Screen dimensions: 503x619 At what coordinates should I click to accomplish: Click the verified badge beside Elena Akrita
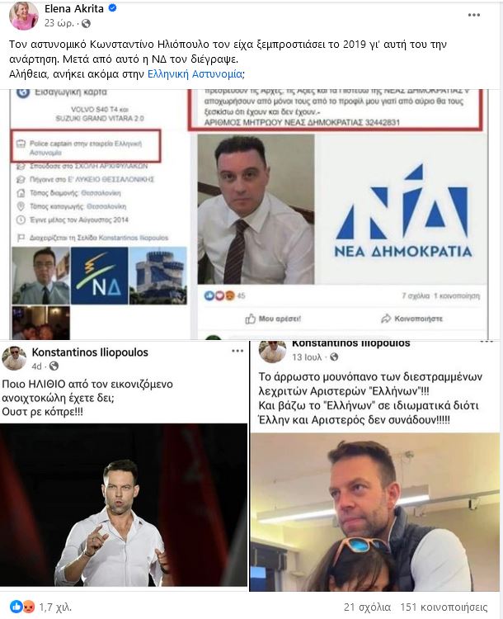coord(112,8)
